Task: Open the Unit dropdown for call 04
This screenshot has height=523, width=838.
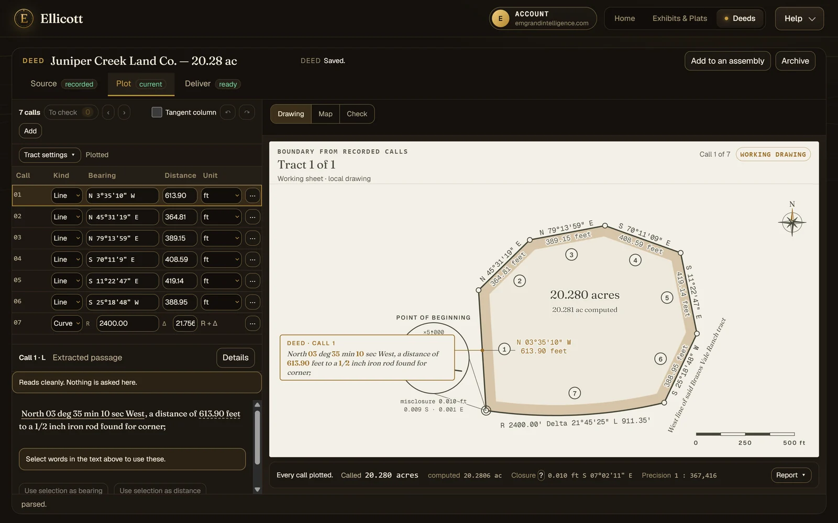Action: [221, 259]
